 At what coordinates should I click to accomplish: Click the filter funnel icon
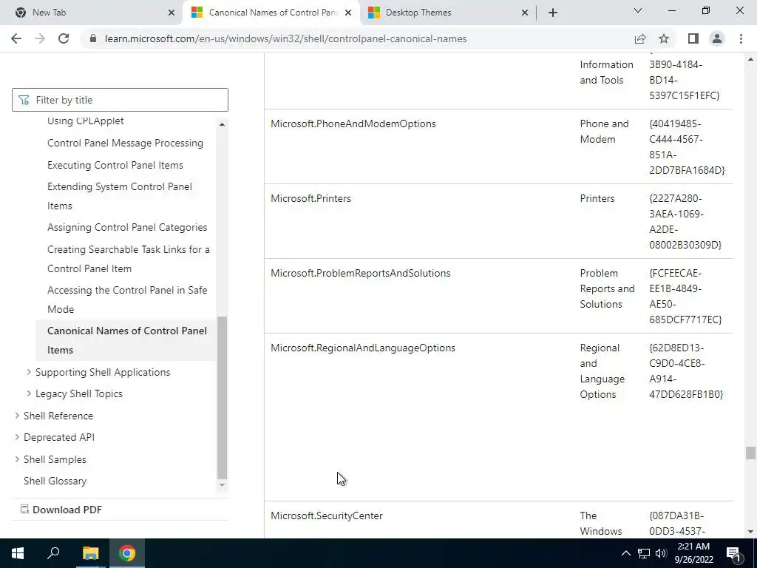(23, 100)
